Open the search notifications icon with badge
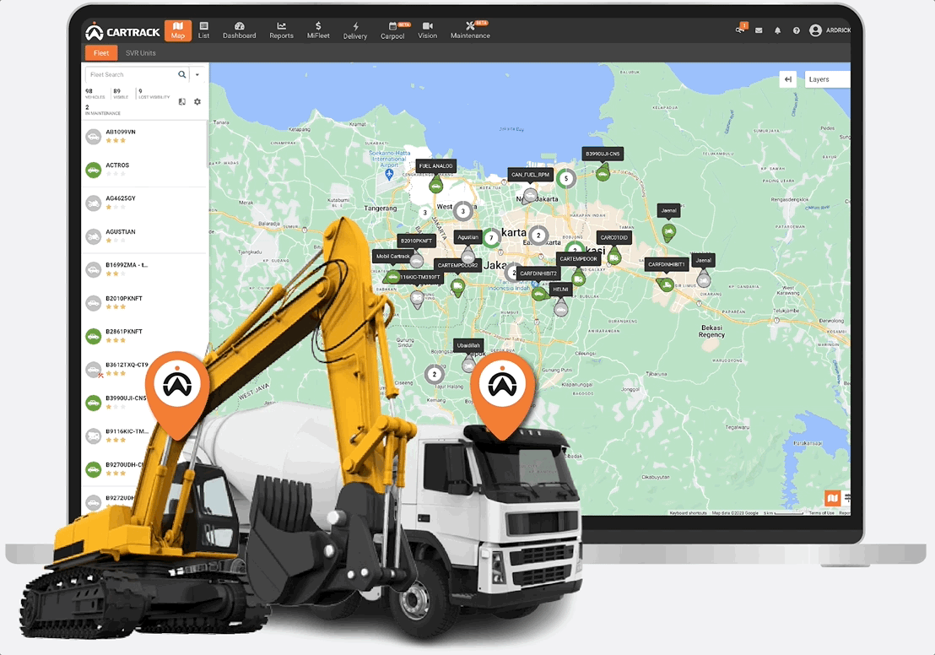This screenshot has width=935, height=655. click(x=741, y=30)
